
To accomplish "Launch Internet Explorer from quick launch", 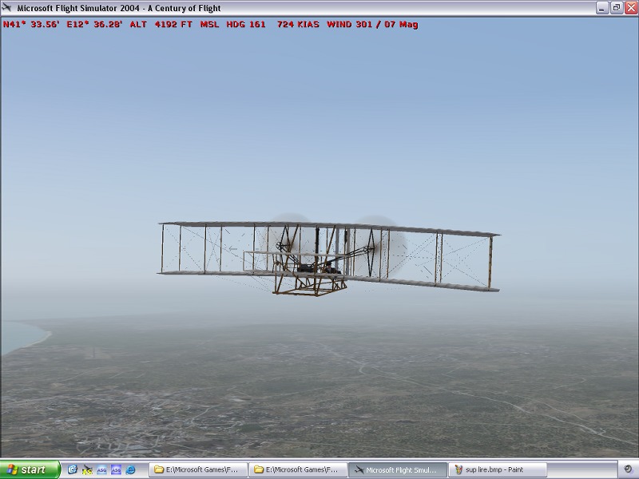I will [x=130, y=469].
